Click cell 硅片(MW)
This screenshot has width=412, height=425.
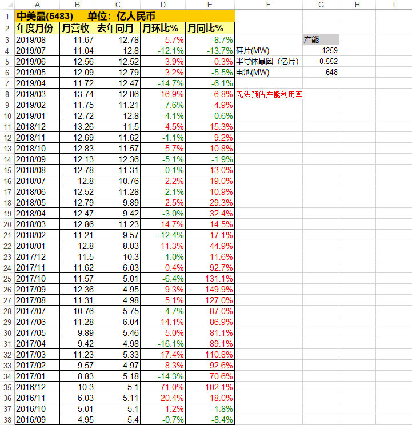269,51
